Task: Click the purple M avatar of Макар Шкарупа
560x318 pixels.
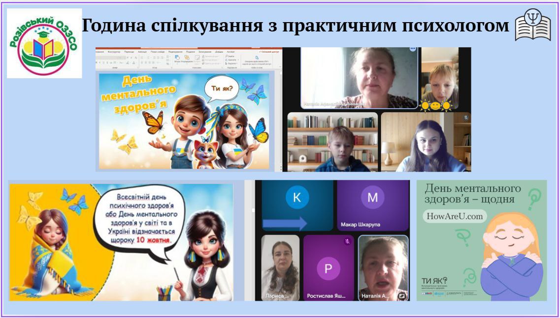Action: [372, 198]
